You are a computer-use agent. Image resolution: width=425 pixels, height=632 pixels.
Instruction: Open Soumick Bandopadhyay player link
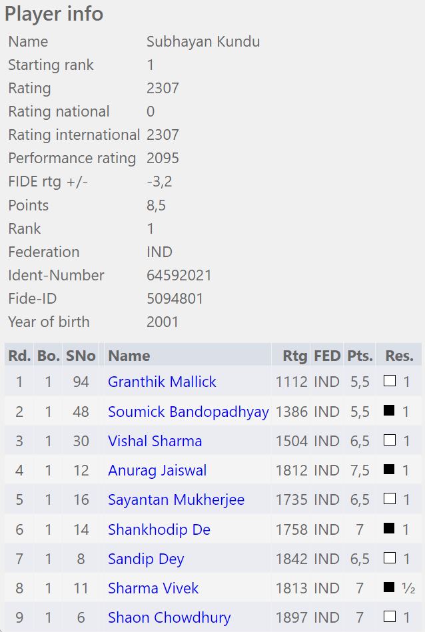coord(188,412)
